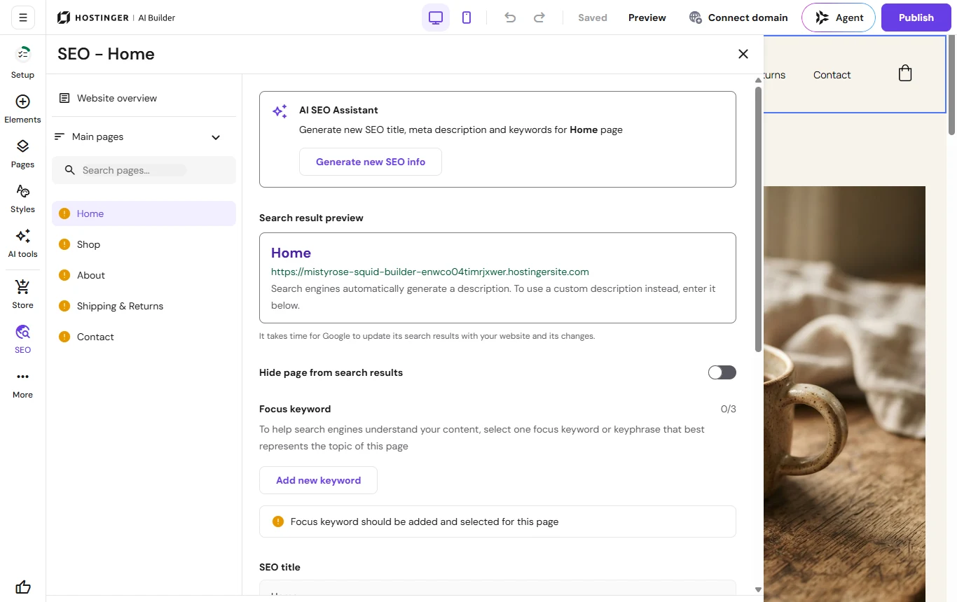Open the hamburger menu in top bar

22,17
